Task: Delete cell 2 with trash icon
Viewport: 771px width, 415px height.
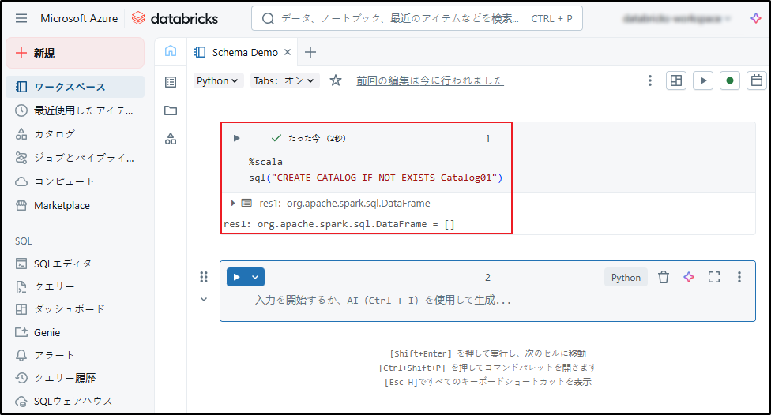Action: point(664,277)
